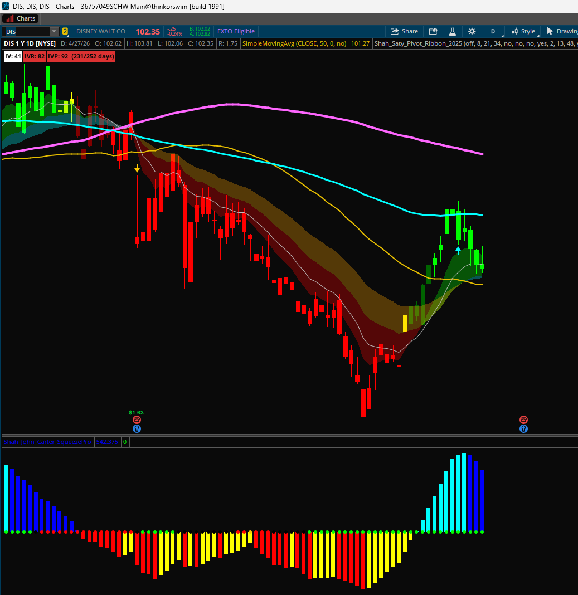Open the Drawings menu

[x=562, y=31]
